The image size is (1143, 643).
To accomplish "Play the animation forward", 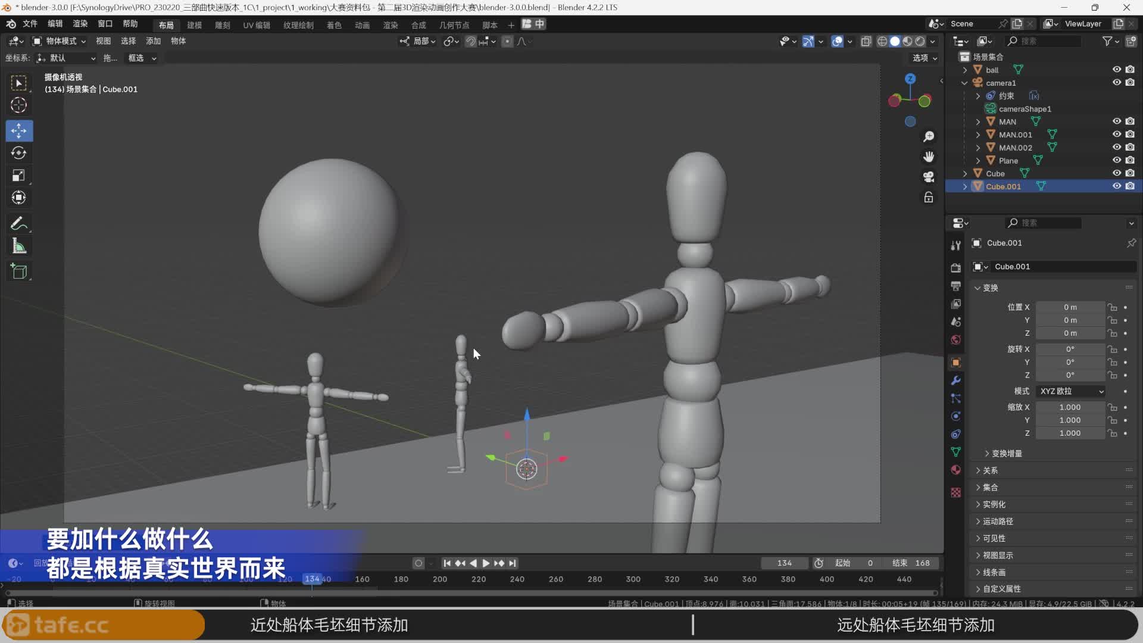I will 486,563.
